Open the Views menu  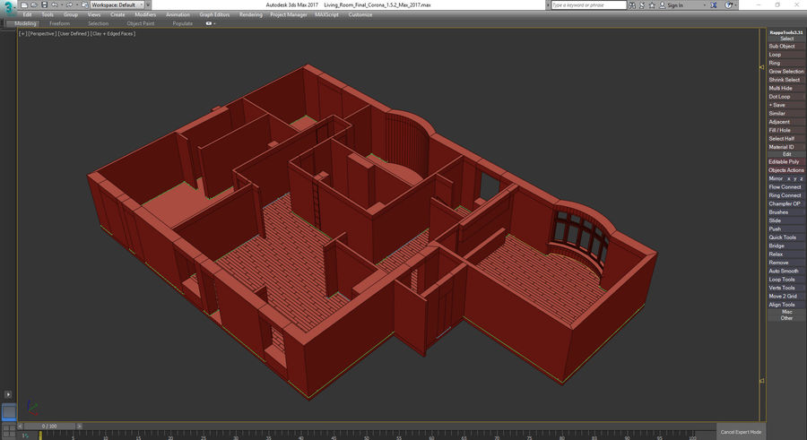94,14
